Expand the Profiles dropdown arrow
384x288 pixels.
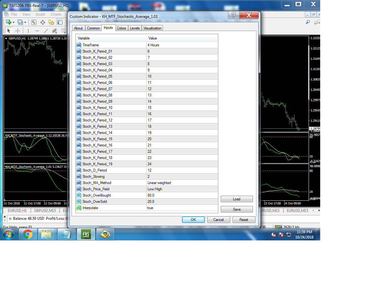pyautogui.click(x=25, y=22)
